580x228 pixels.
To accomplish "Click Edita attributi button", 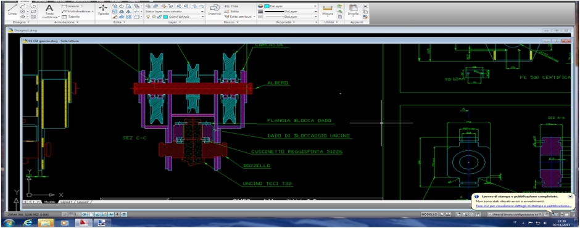I will 241,17.
